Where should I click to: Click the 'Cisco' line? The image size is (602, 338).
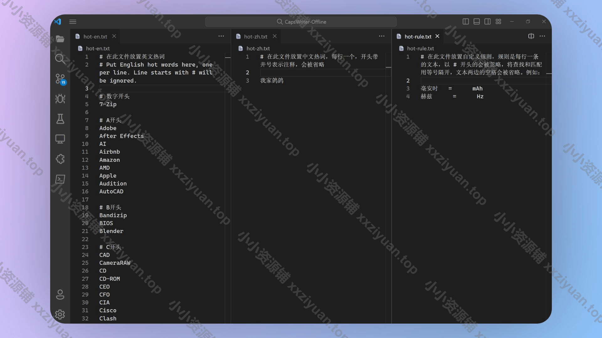coord(108,310)
